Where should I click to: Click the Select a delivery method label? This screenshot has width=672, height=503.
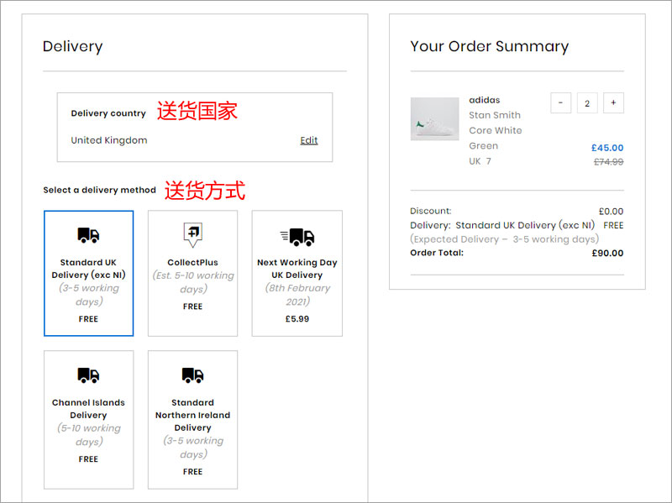[99, 190]
